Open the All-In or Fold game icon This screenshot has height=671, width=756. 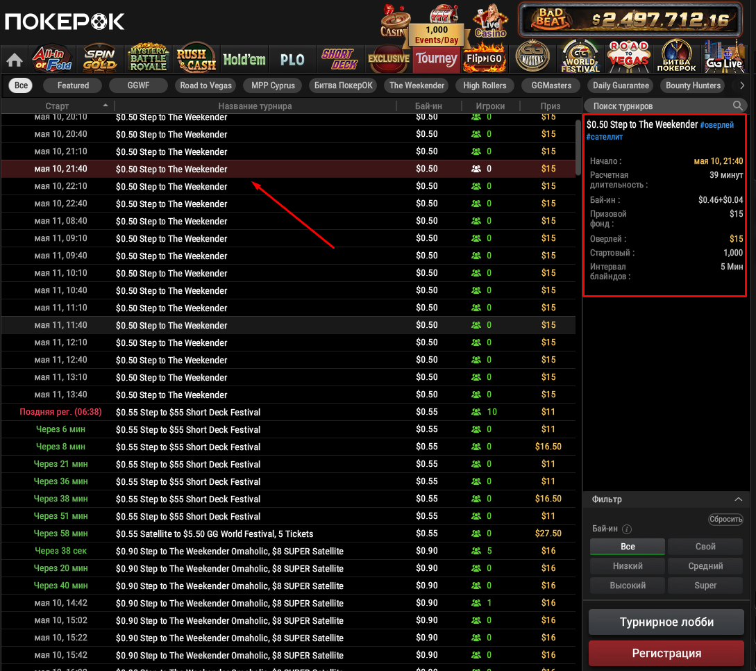tap(51, 59)
